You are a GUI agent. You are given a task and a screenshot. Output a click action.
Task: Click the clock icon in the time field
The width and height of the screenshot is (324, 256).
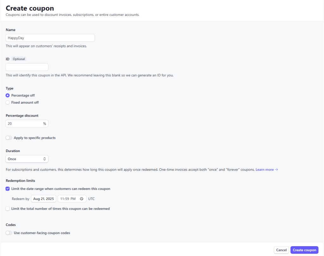(81, 199)
